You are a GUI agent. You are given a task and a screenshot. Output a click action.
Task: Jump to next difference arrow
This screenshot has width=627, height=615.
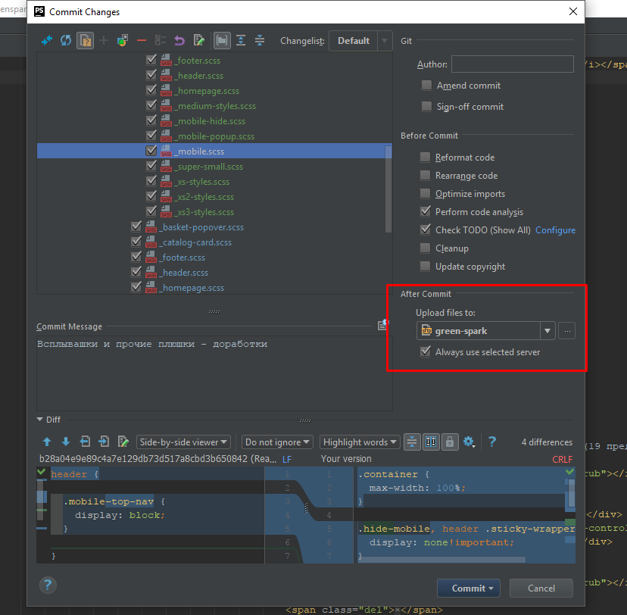pos(66,442)
